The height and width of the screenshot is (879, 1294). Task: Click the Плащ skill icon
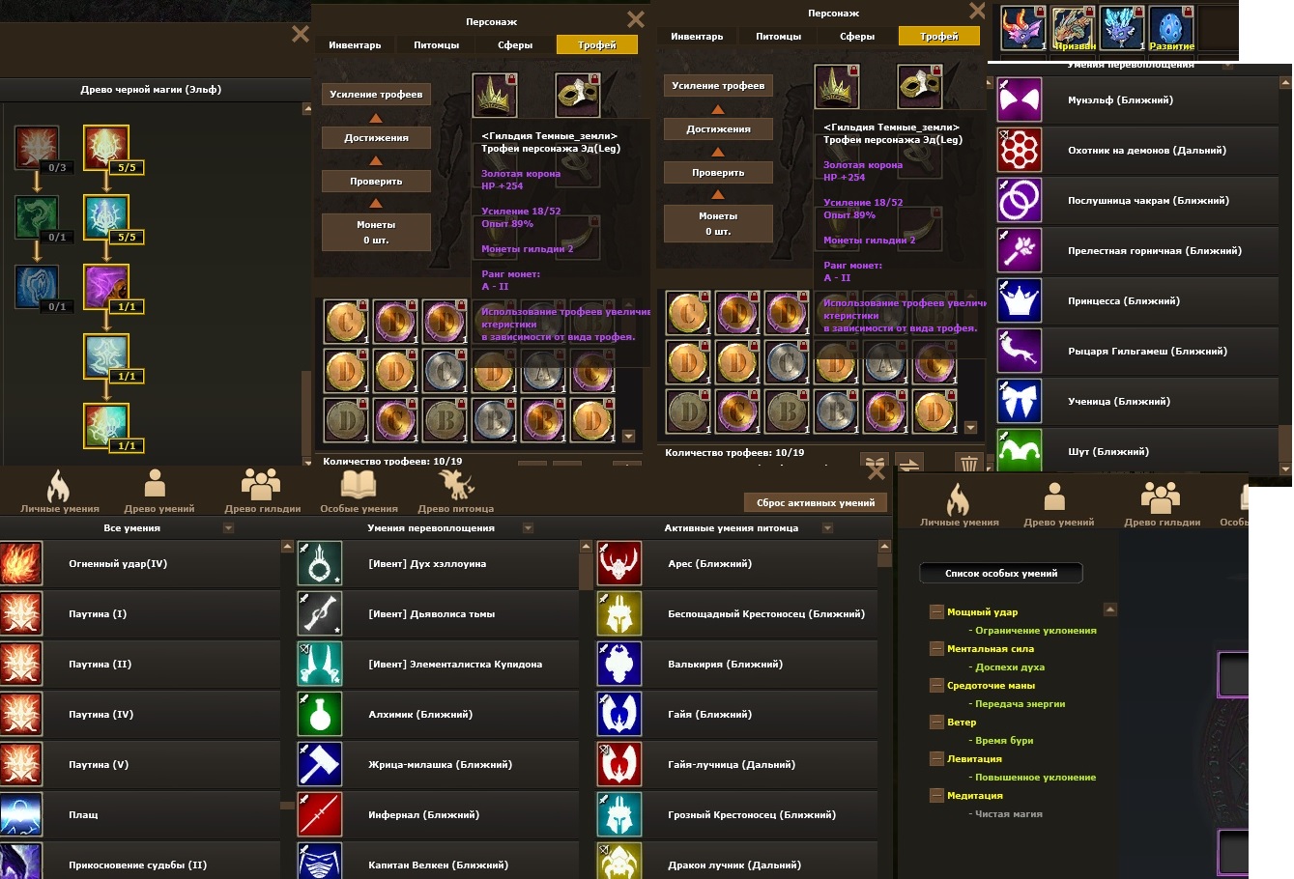[x=21, y=815]
